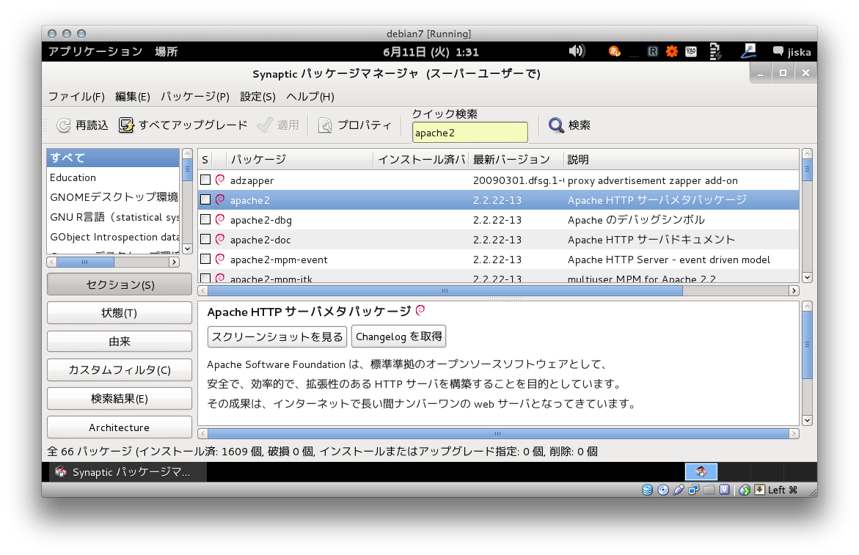Click the 検索結果(E) button

120,398
